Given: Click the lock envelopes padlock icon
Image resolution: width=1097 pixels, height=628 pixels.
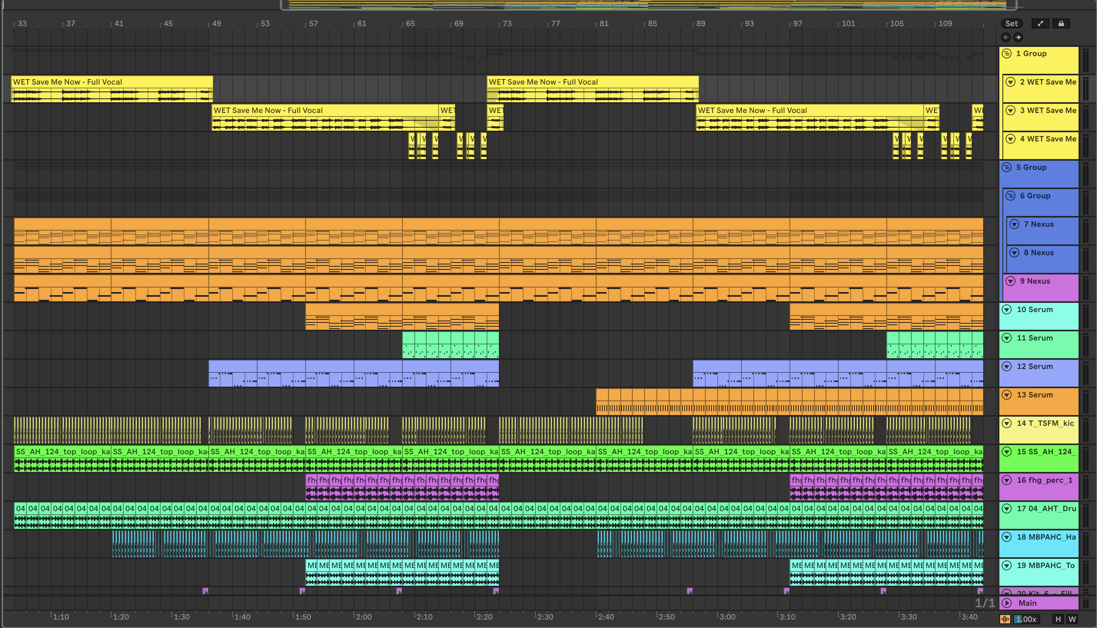Looking at the screenshot, I should (1061, 24).
